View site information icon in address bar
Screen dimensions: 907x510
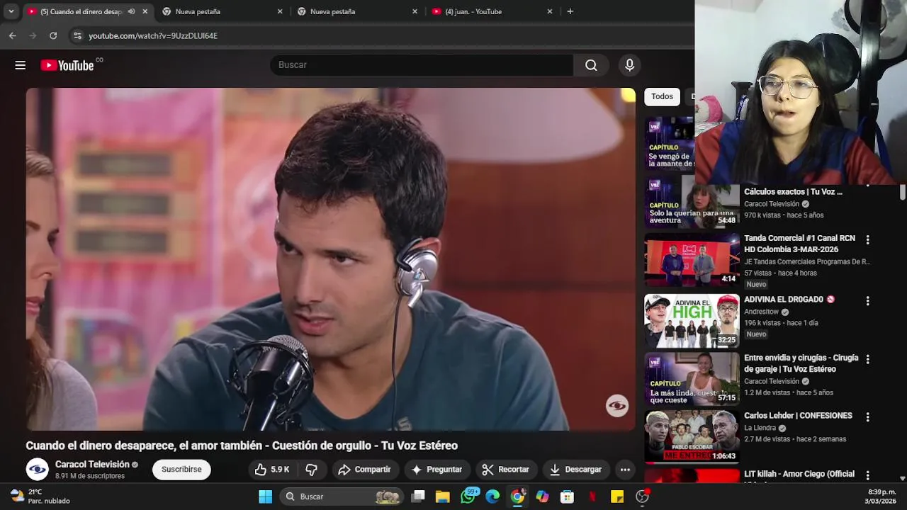tap(77, 35)
